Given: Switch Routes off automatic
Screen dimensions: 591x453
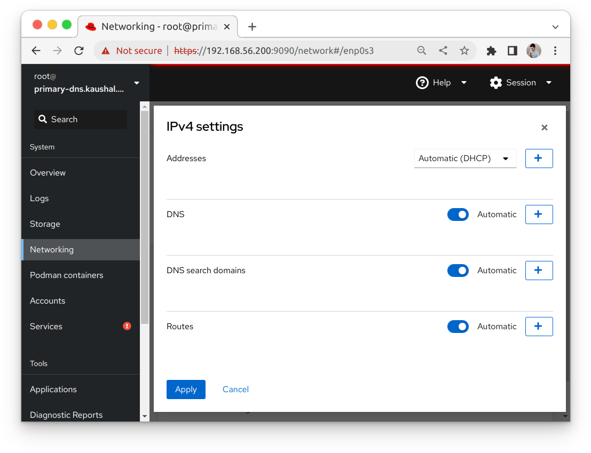Looking at the screenshot, I should click(458, 326).
